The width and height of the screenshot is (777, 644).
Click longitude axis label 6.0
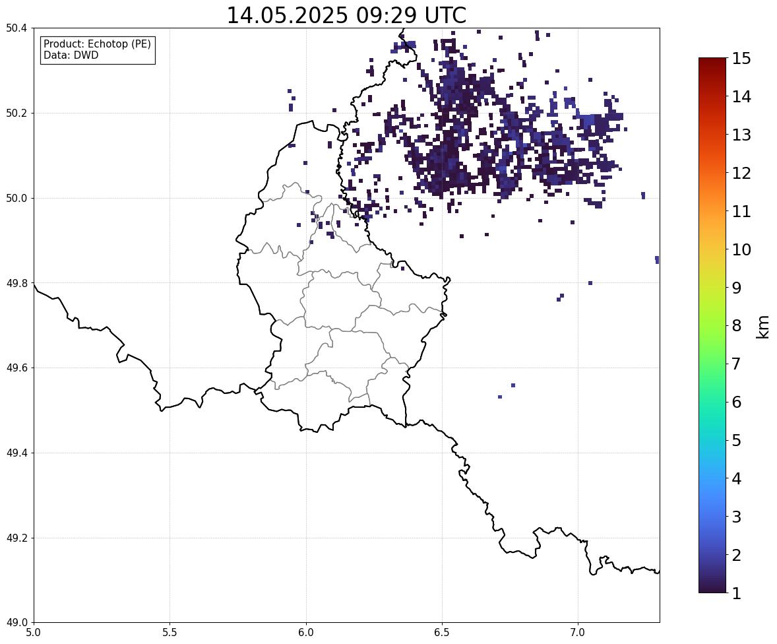click(x=306, y=633)
